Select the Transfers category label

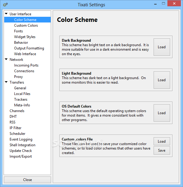point(17,82)
